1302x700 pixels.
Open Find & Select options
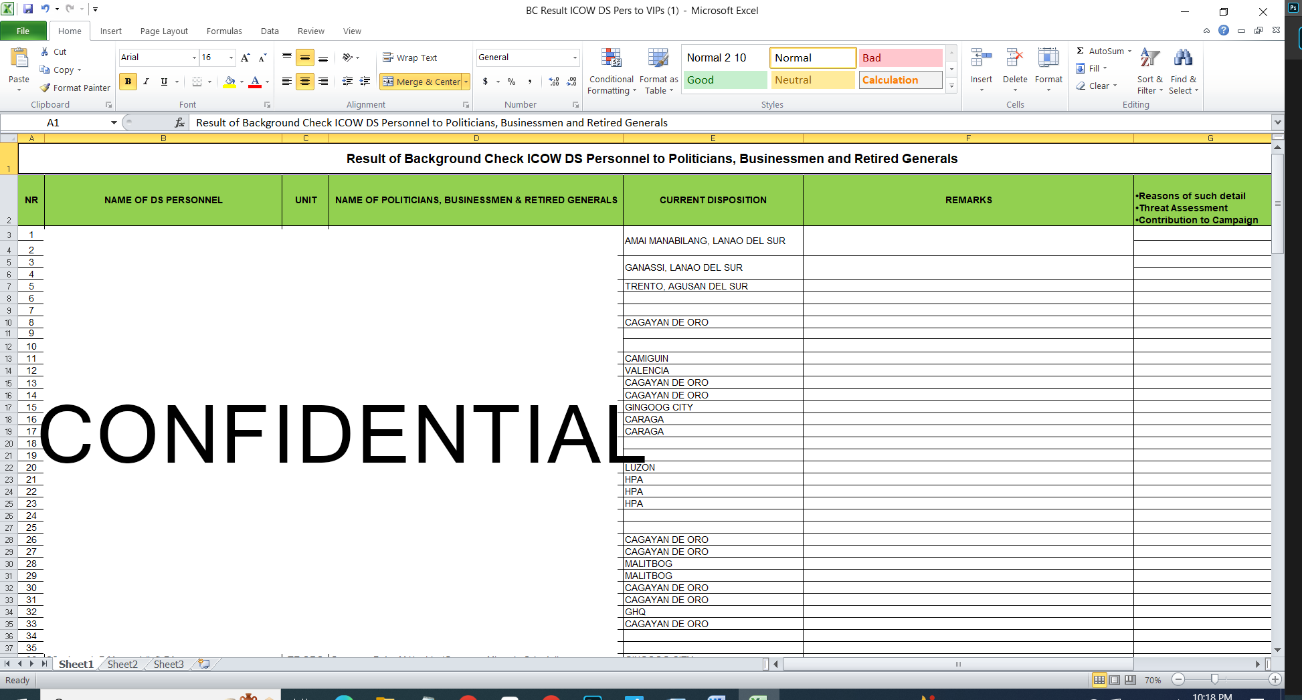point(1183,71)
